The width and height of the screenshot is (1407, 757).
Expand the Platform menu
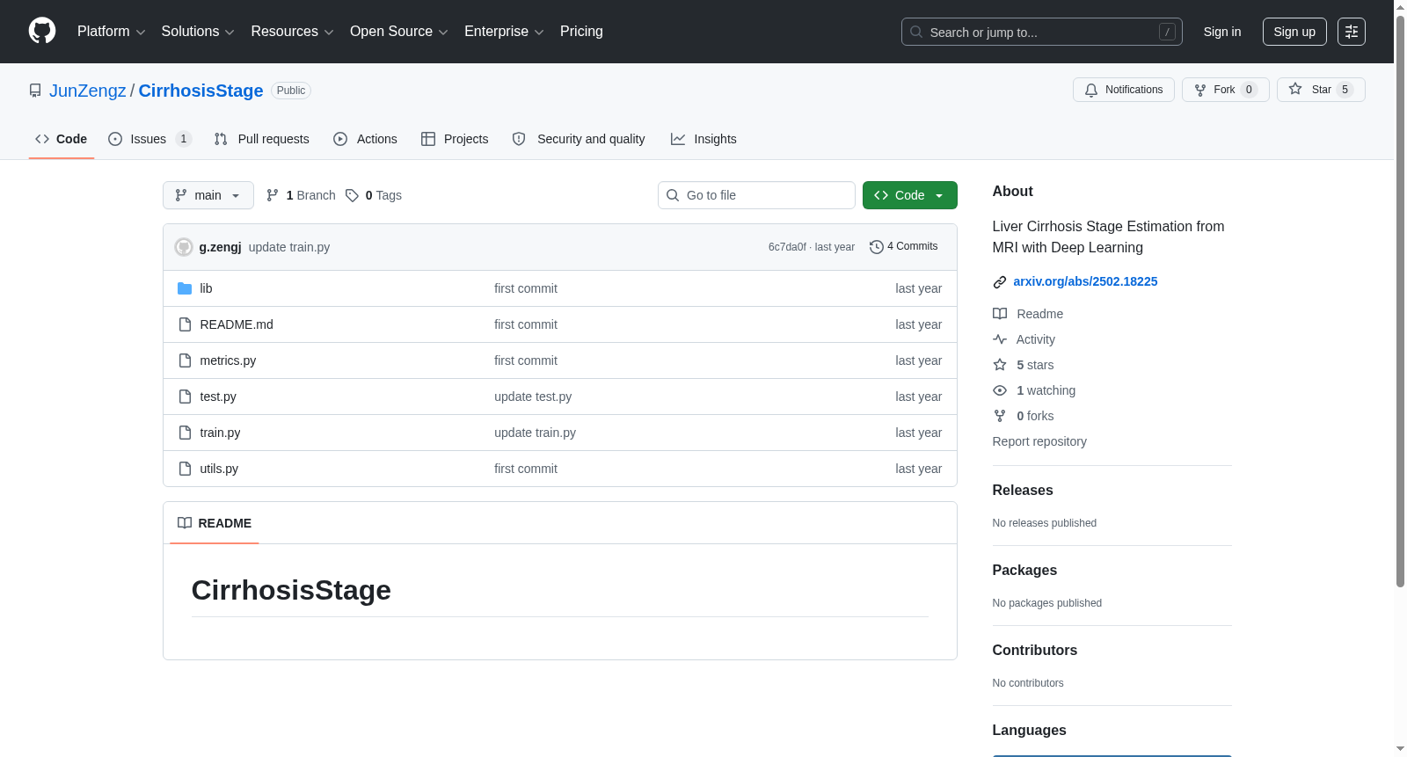[111, 32]
